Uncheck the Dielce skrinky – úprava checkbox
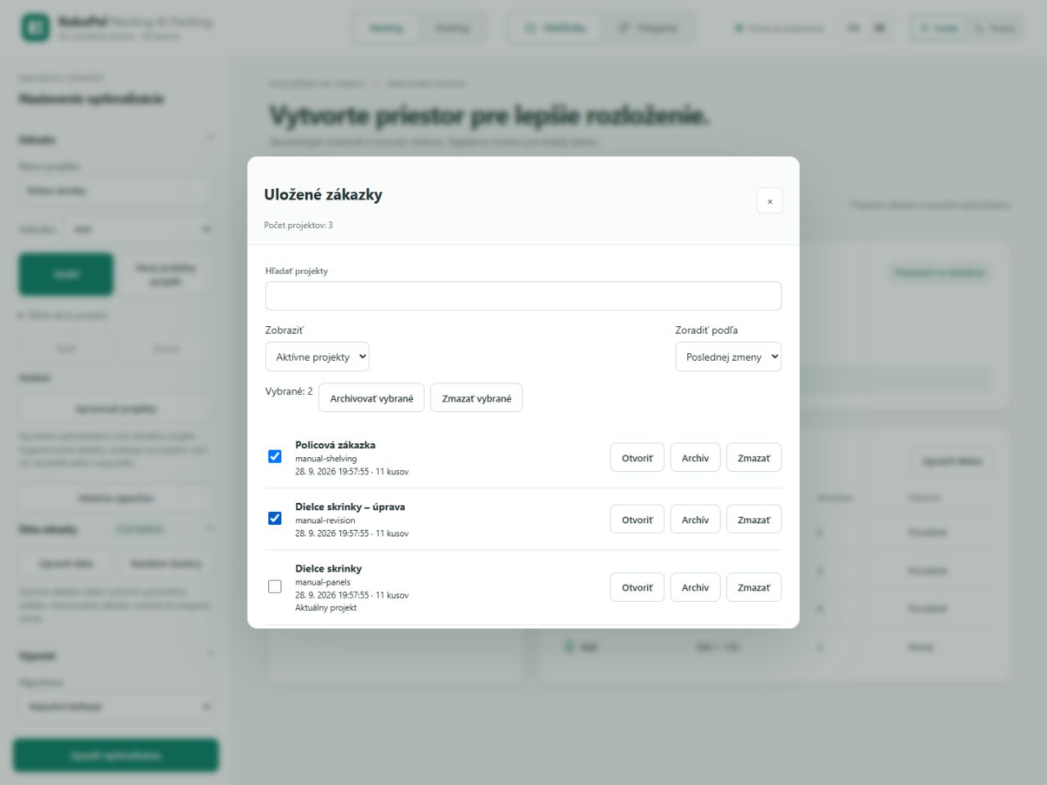Image resolution: width=1047 pixels, height=785 pixels. coord(275,518)
